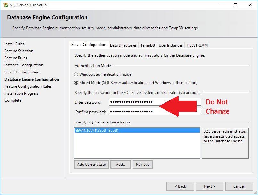Go to the User Instances tab

click(x=171, y=45)
